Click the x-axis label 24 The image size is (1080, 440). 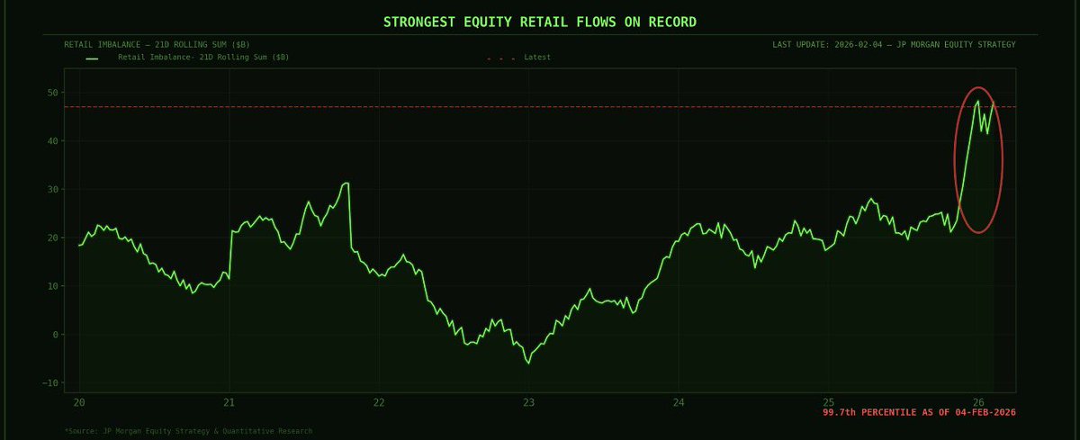click(x=679, y=401)
